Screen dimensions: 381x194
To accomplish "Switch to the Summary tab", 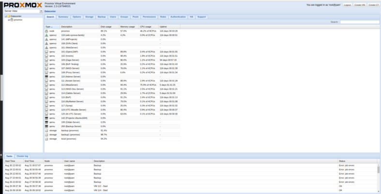I will (63, 16).
